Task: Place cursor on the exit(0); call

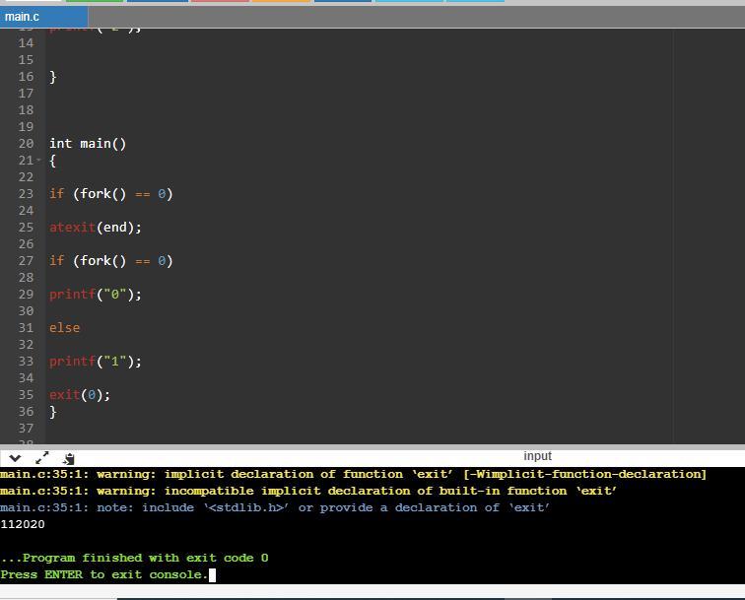Action: [80, 395]
